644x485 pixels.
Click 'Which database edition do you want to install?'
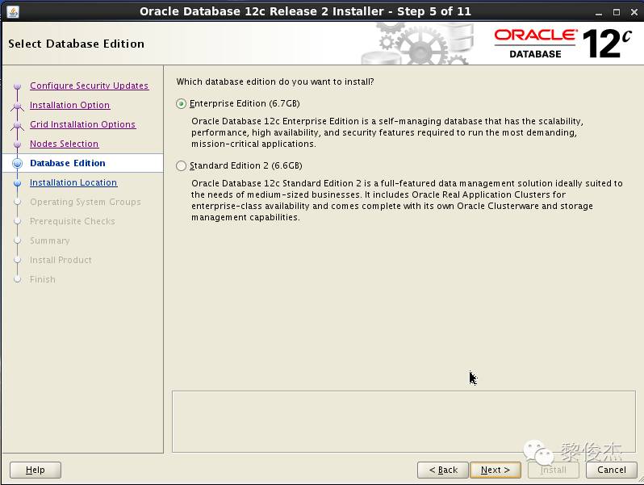275,82
